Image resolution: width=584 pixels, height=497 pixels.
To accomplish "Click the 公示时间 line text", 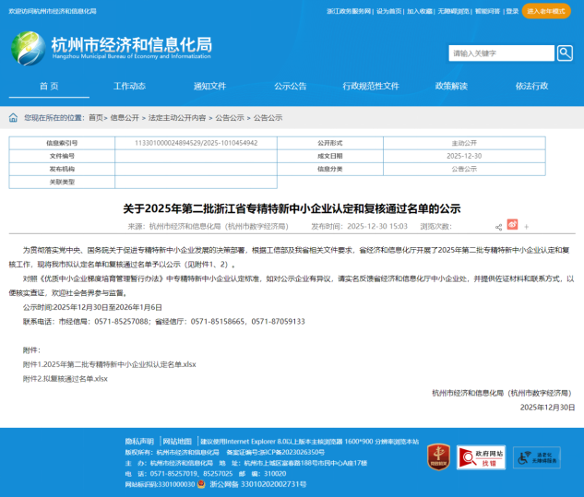I will click(92, 307).
